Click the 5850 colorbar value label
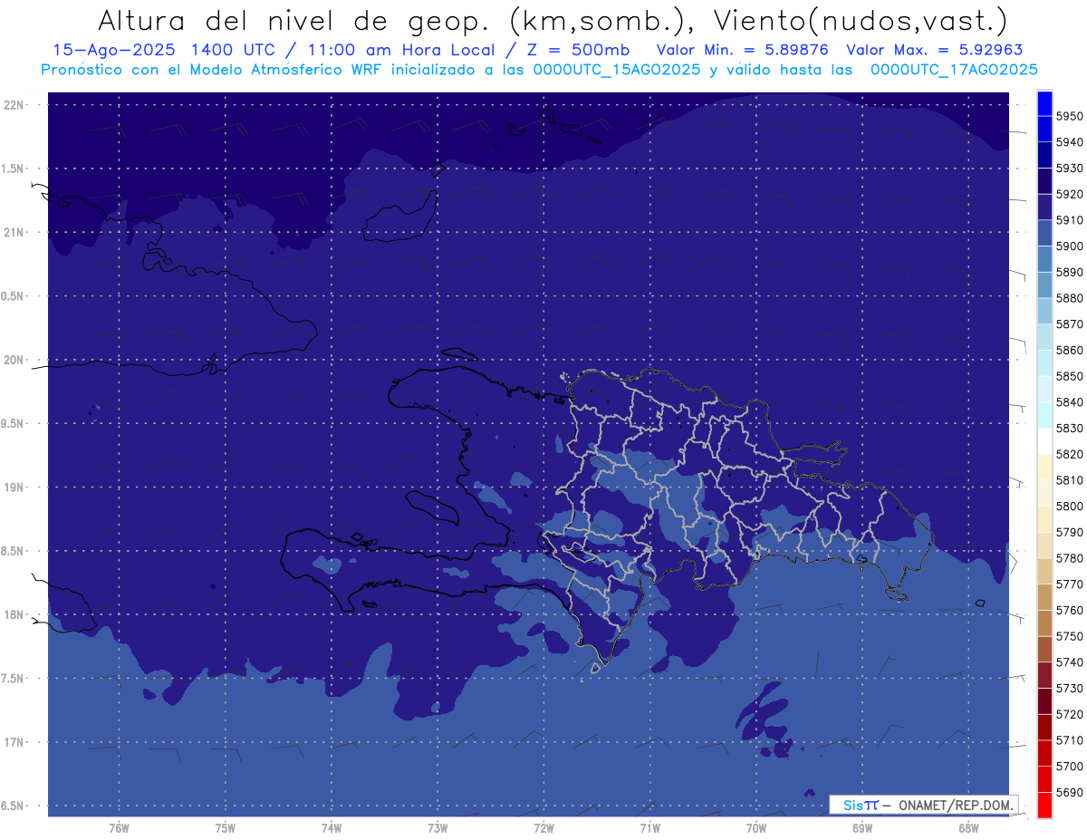The width and height of the screenshot is (1087, 840). [x=1069, y=376]
